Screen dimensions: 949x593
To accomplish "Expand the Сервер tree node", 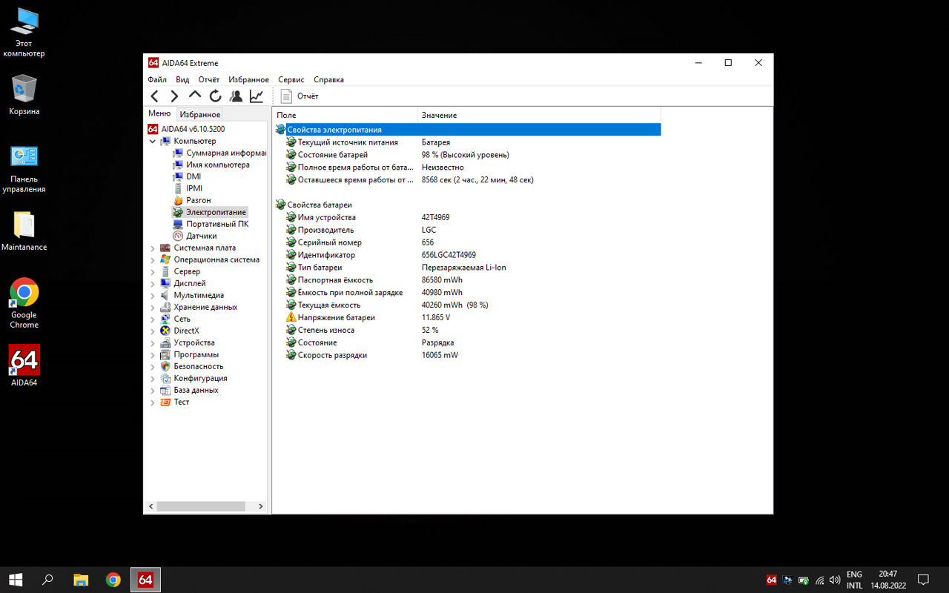I will pos(153,271).
